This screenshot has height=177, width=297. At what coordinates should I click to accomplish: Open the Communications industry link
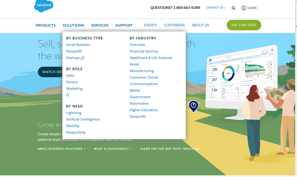[144, 84]
